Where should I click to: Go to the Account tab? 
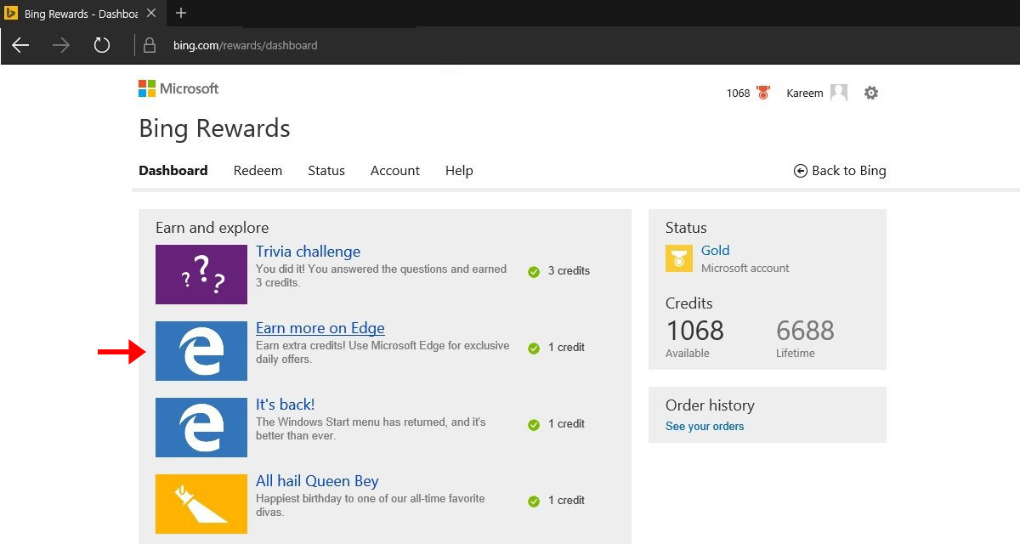click(x=395, y=170)
